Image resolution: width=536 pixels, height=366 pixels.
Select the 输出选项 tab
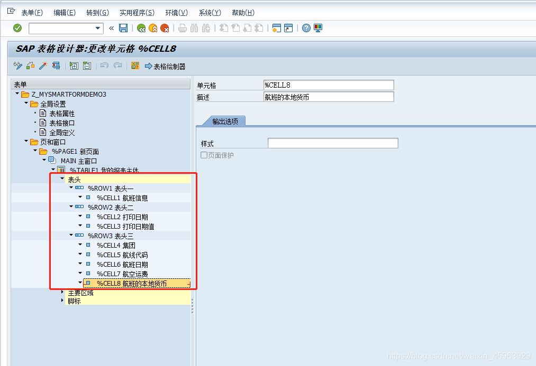[x=225, y=121]
